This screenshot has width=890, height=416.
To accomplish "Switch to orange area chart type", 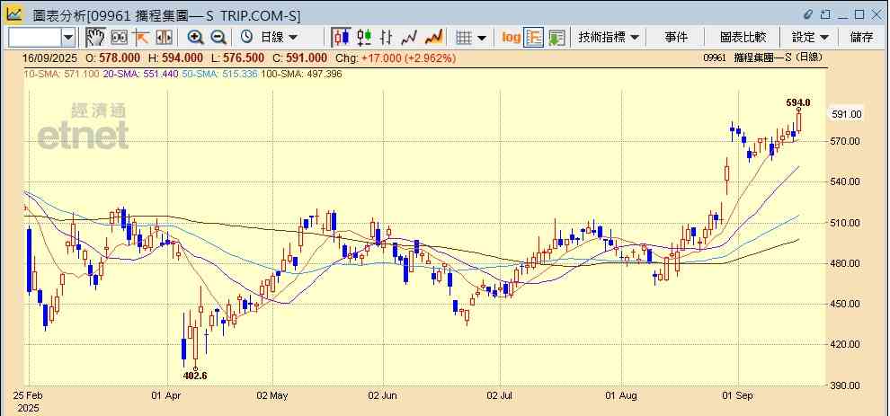I will point(433,38).
